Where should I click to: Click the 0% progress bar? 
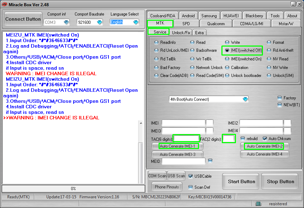[x=73, y=188]
